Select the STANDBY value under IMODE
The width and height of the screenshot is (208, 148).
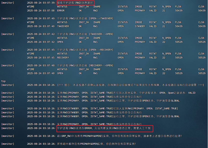coord(140,26)
